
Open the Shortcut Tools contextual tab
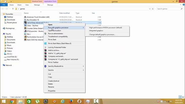click(37, 1)
